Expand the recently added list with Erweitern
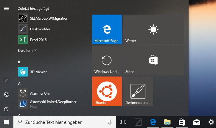This screenshot has height=128, width=216. [x=27, y=51]
